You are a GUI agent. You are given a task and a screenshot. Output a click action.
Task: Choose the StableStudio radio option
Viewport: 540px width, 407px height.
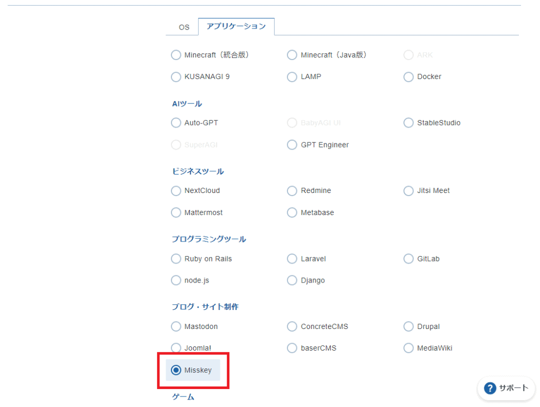(409, 123)
